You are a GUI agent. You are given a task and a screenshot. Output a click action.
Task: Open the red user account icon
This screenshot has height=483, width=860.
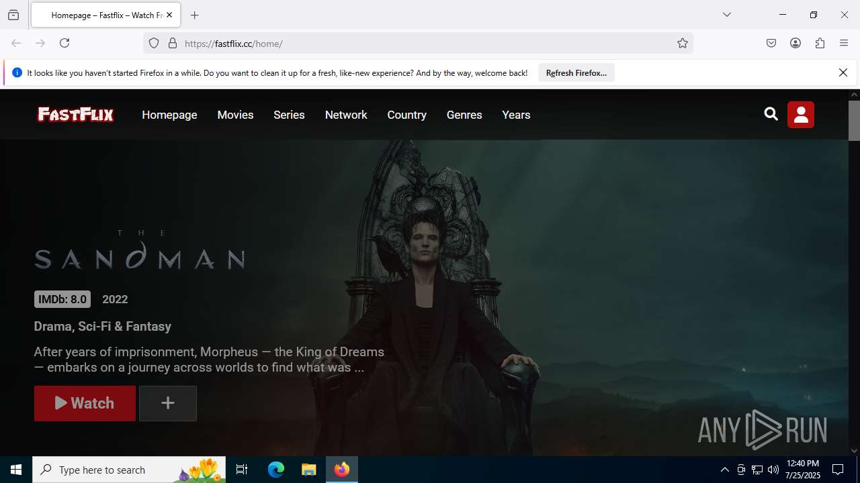[801, 115]
